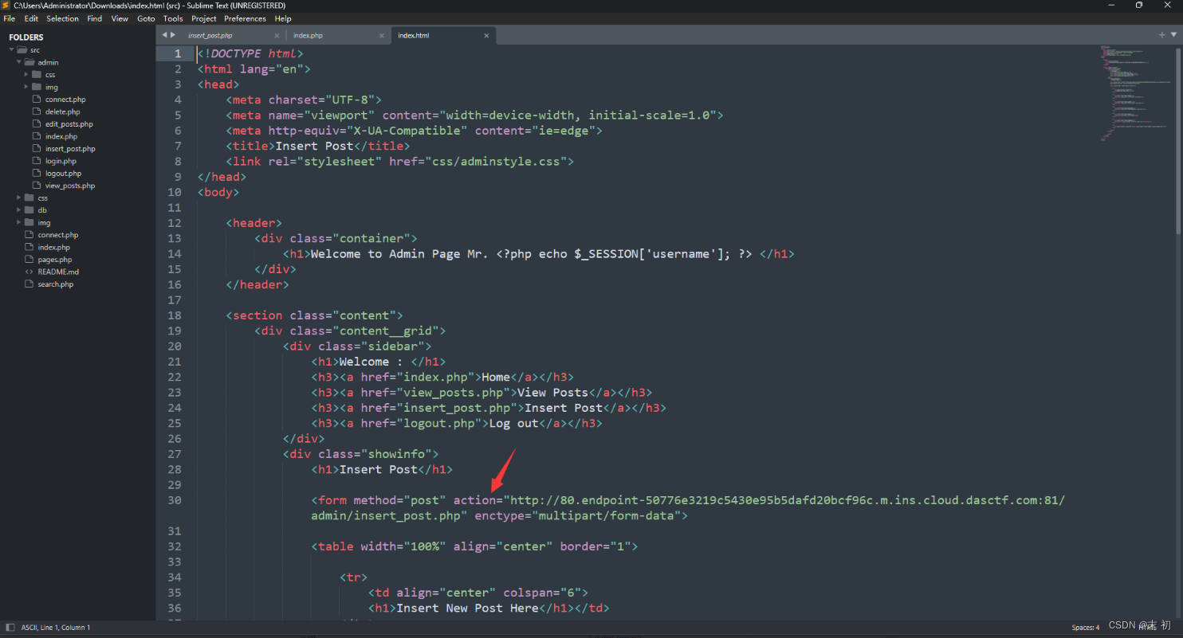
Task: Click the view_posts.php href on line 23
Action: tap(453, 393)
